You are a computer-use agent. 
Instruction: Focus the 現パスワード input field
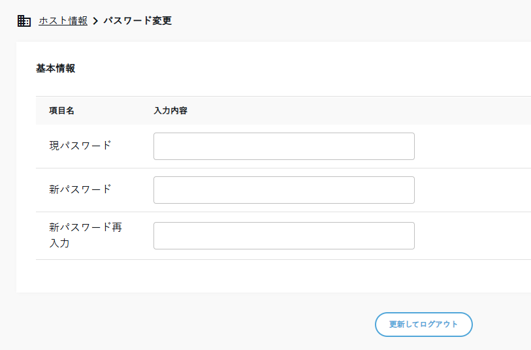[x=283, y=146]
